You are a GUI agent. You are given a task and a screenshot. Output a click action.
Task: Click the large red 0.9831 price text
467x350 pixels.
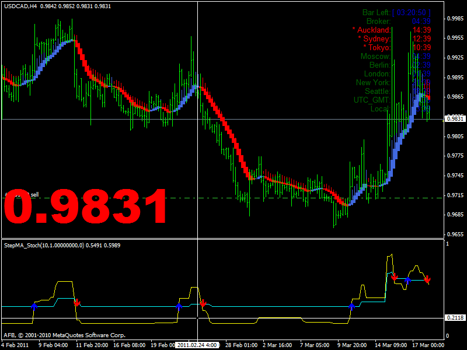point(86,207)
